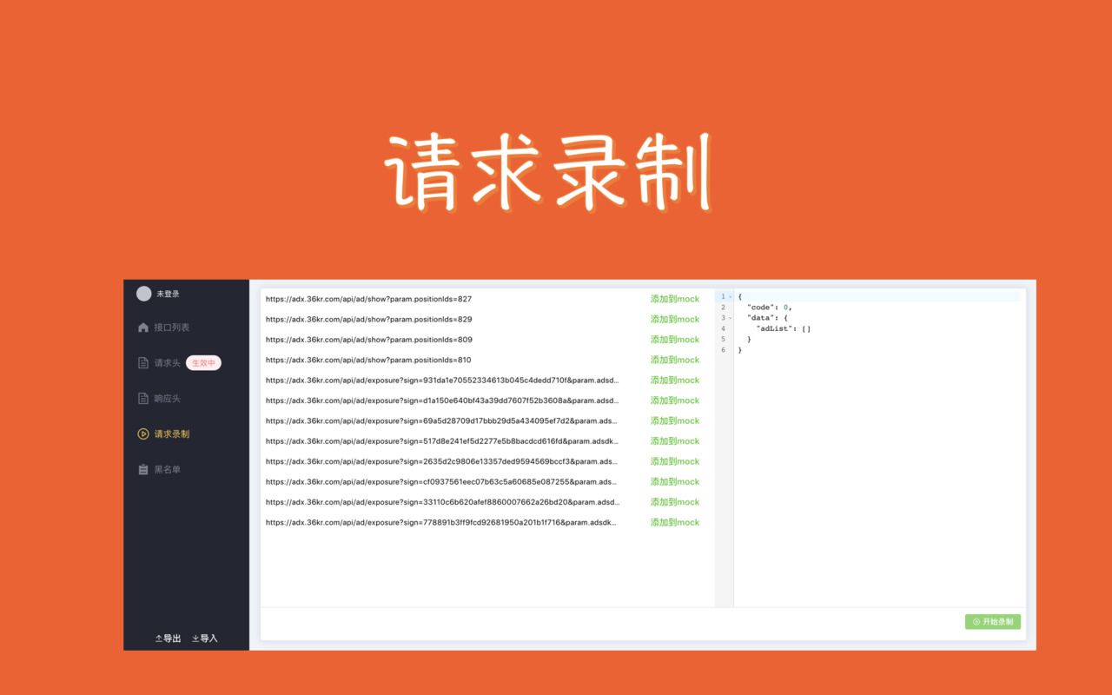Select the exposure URL with sign=2635d2c
Image resolution: width=1112 pixels, height=695 pixels.
tap(442, 461)
